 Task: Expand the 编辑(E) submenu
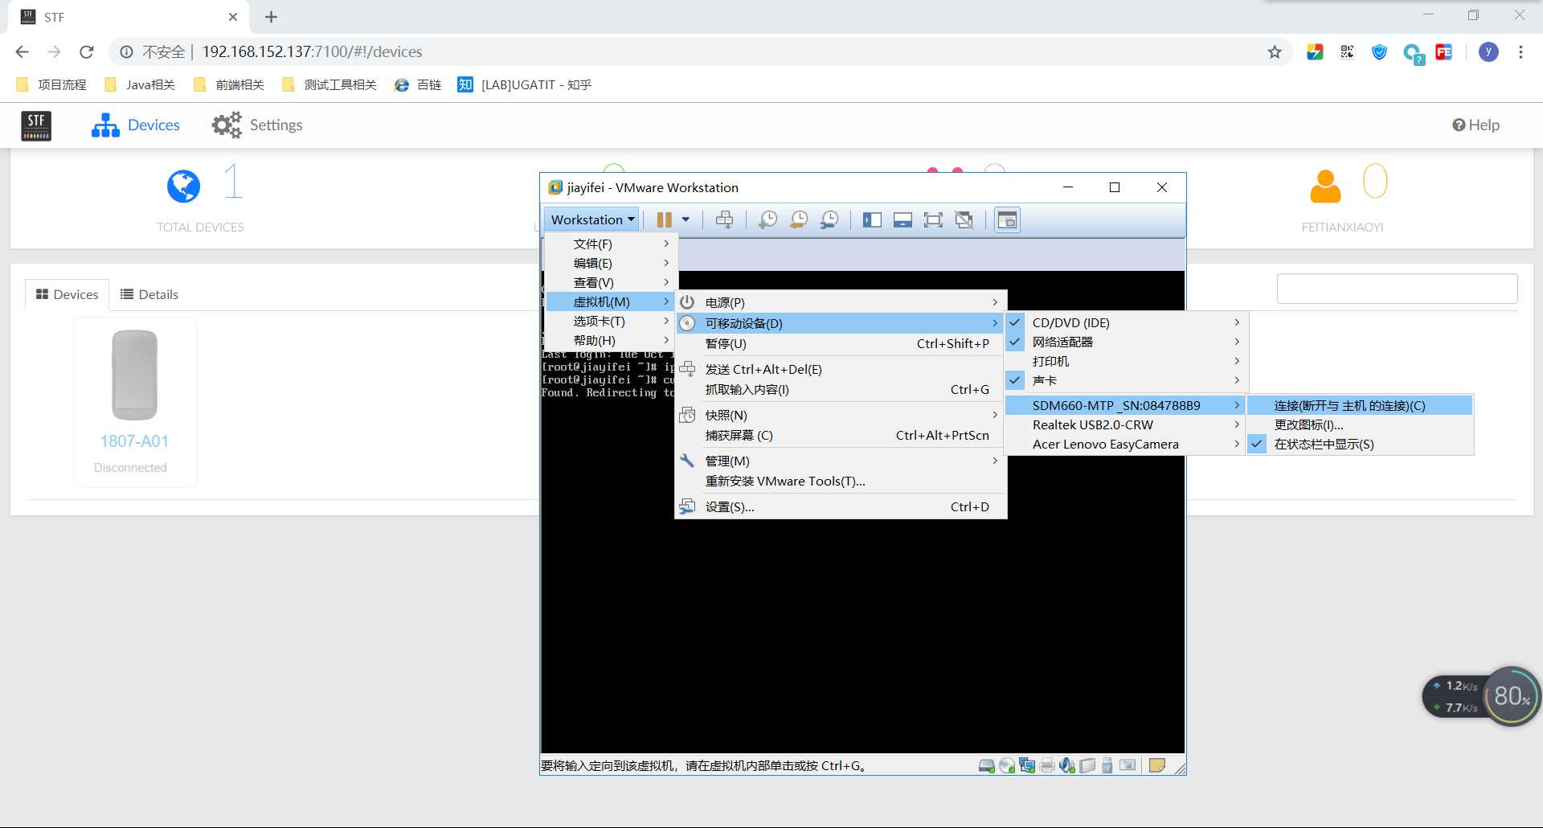(x=612, y=263)
